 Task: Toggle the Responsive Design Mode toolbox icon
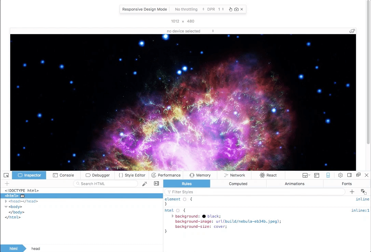(328, 175)
